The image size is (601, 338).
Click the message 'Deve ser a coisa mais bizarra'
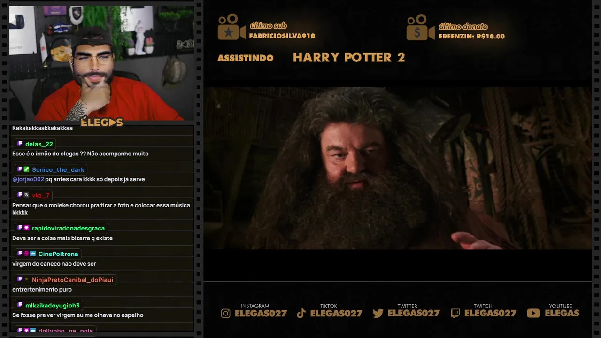click(x=62, y=238)
